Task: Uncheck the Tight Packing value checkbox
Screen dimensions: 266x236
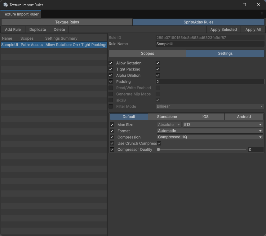Action: click(158, 69)
